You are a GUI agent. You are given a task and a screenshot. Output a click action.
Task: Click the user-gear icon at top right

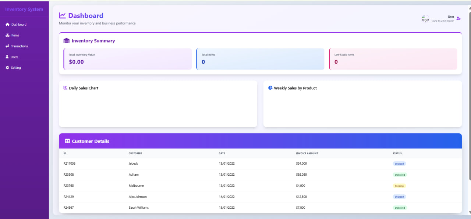coord(458,18)
